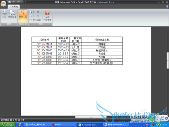Viewport: 169px width, 127px height.
Task: Open the Customize Quick Access Toolbar dropdown
Action: (x=25, y=2)
